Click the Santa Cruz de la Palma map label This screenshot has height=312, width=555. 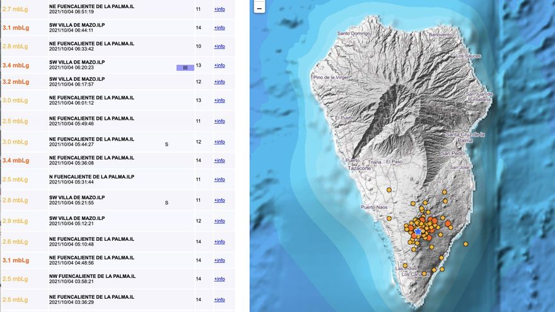pyautogui.click(x=465, y=137)
